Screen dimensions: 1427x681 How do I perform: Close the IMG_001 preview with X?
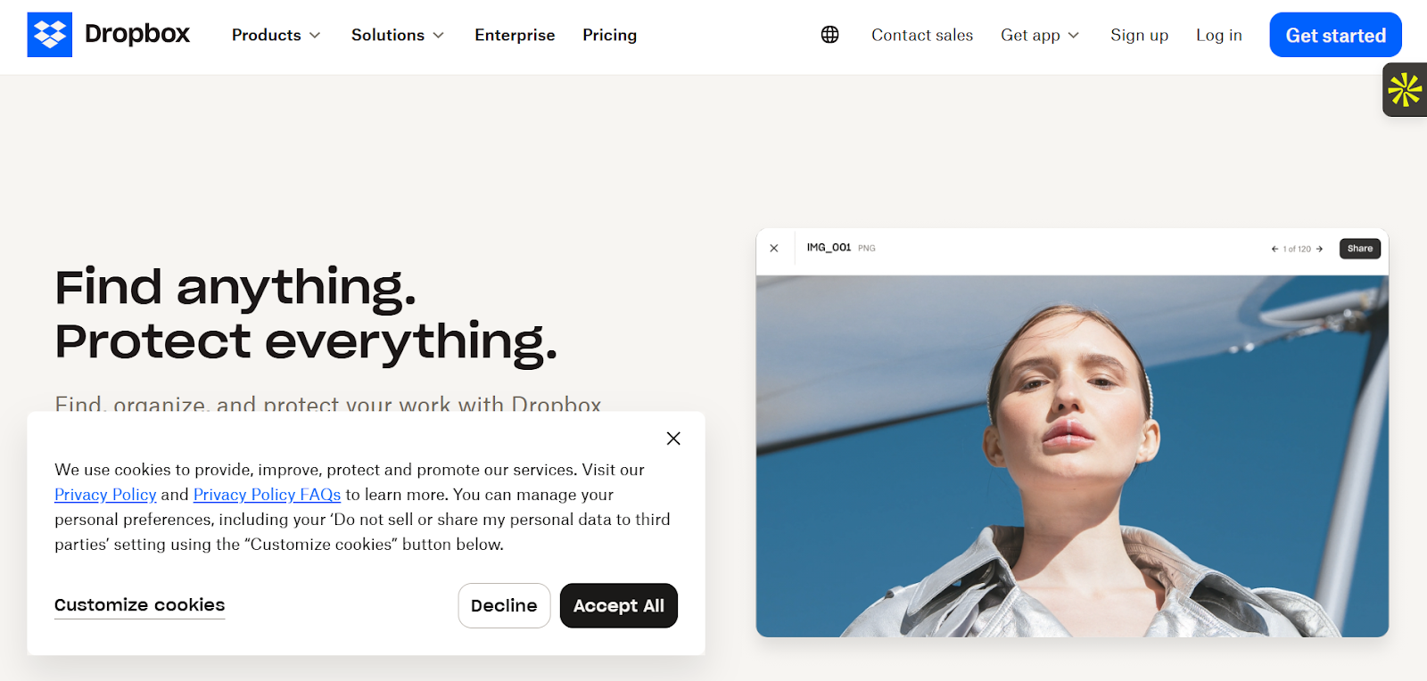pyautogui.click(x=774, y=249)
